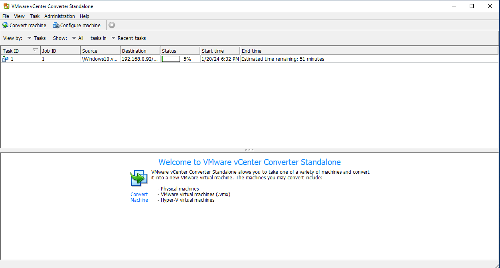Screen dimensions: 500x268
Task: Click the round stop task icon in toolbar
Action: tap(112, 25)
